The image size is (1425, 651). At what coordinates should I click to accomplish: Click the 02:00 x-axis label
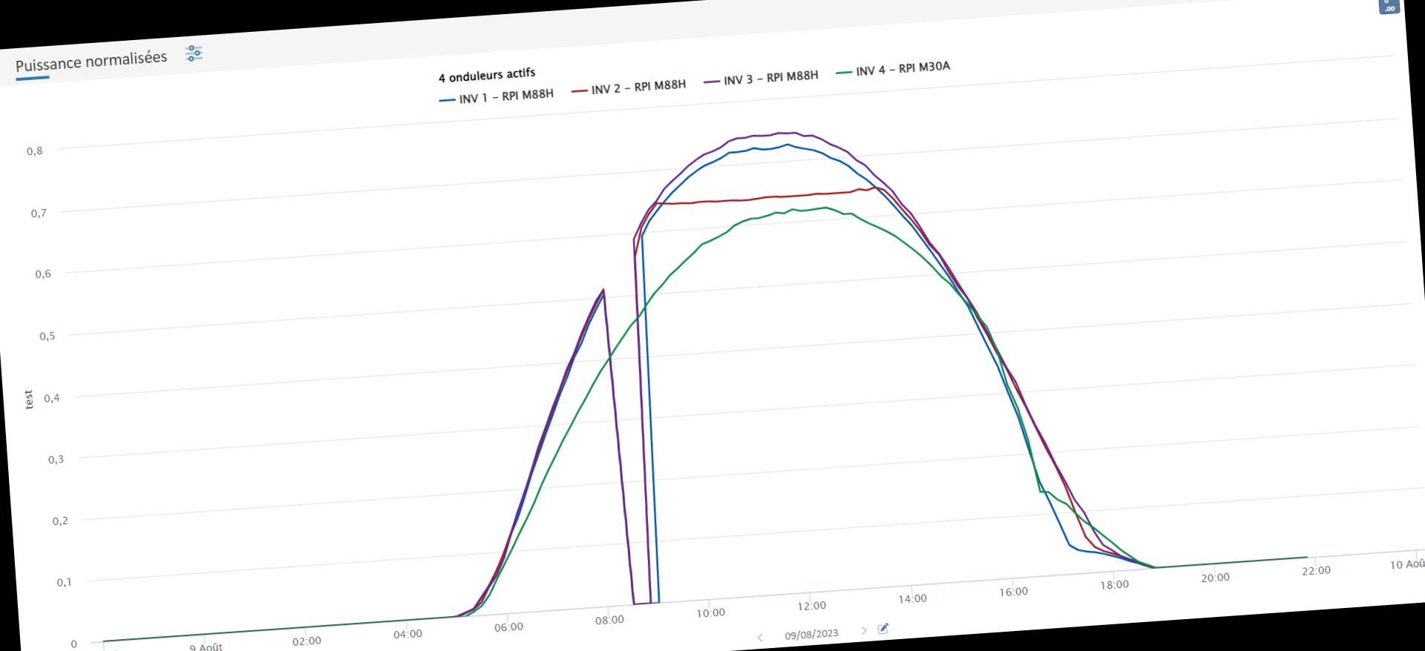[307, 641]
